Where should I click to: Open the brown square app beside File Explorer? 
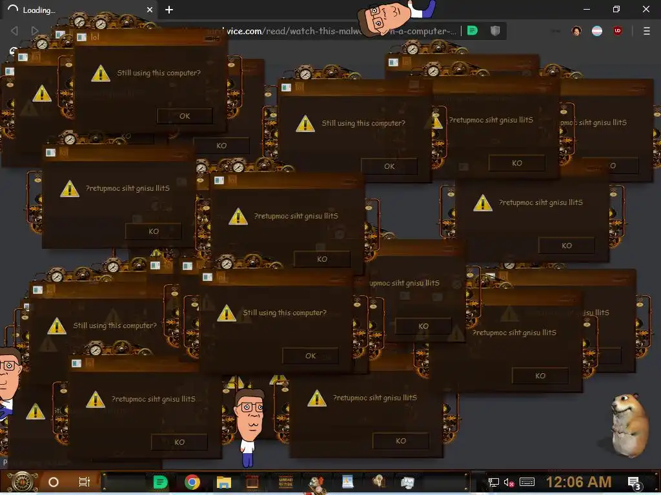pyautogui.click(x=252, y=482)
